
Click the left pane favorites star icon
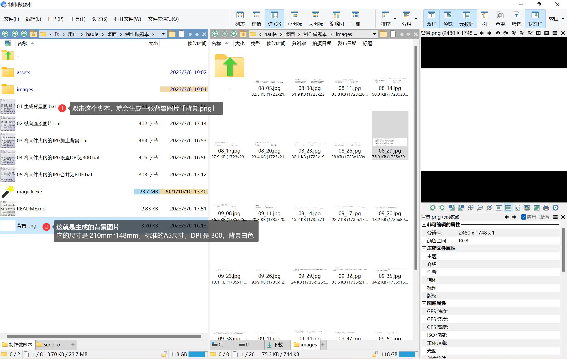pos(33,34)
